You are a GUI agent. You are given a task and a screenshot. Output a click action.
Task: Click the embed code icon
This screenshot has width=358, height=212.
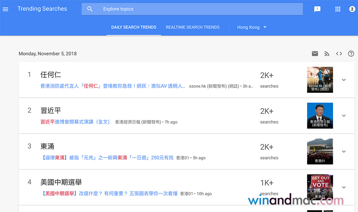click(x=339, y=54)
